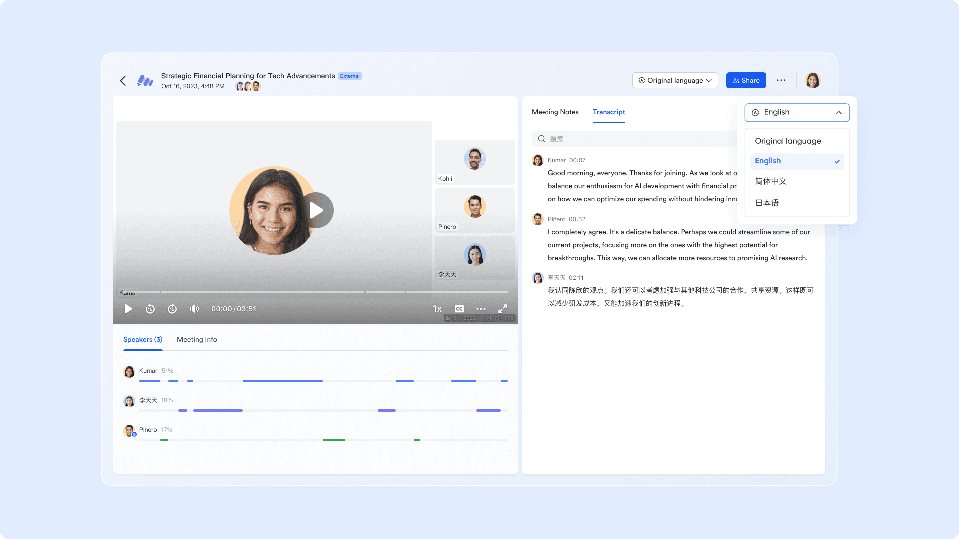
Task: Open the Meeting Info tab
Action: pos(197,339)
